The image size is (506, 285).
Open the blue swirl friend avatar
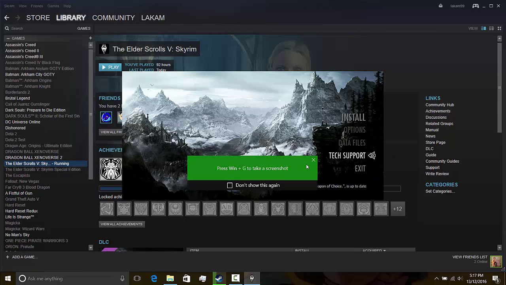106,117
